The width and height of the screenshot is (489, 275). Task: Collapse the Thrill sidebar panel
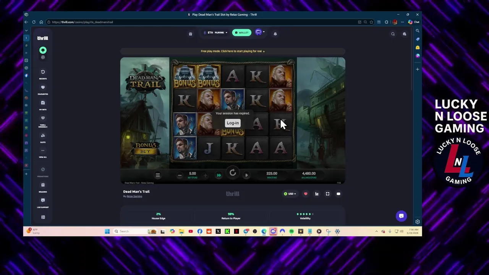tap(43, 217)
